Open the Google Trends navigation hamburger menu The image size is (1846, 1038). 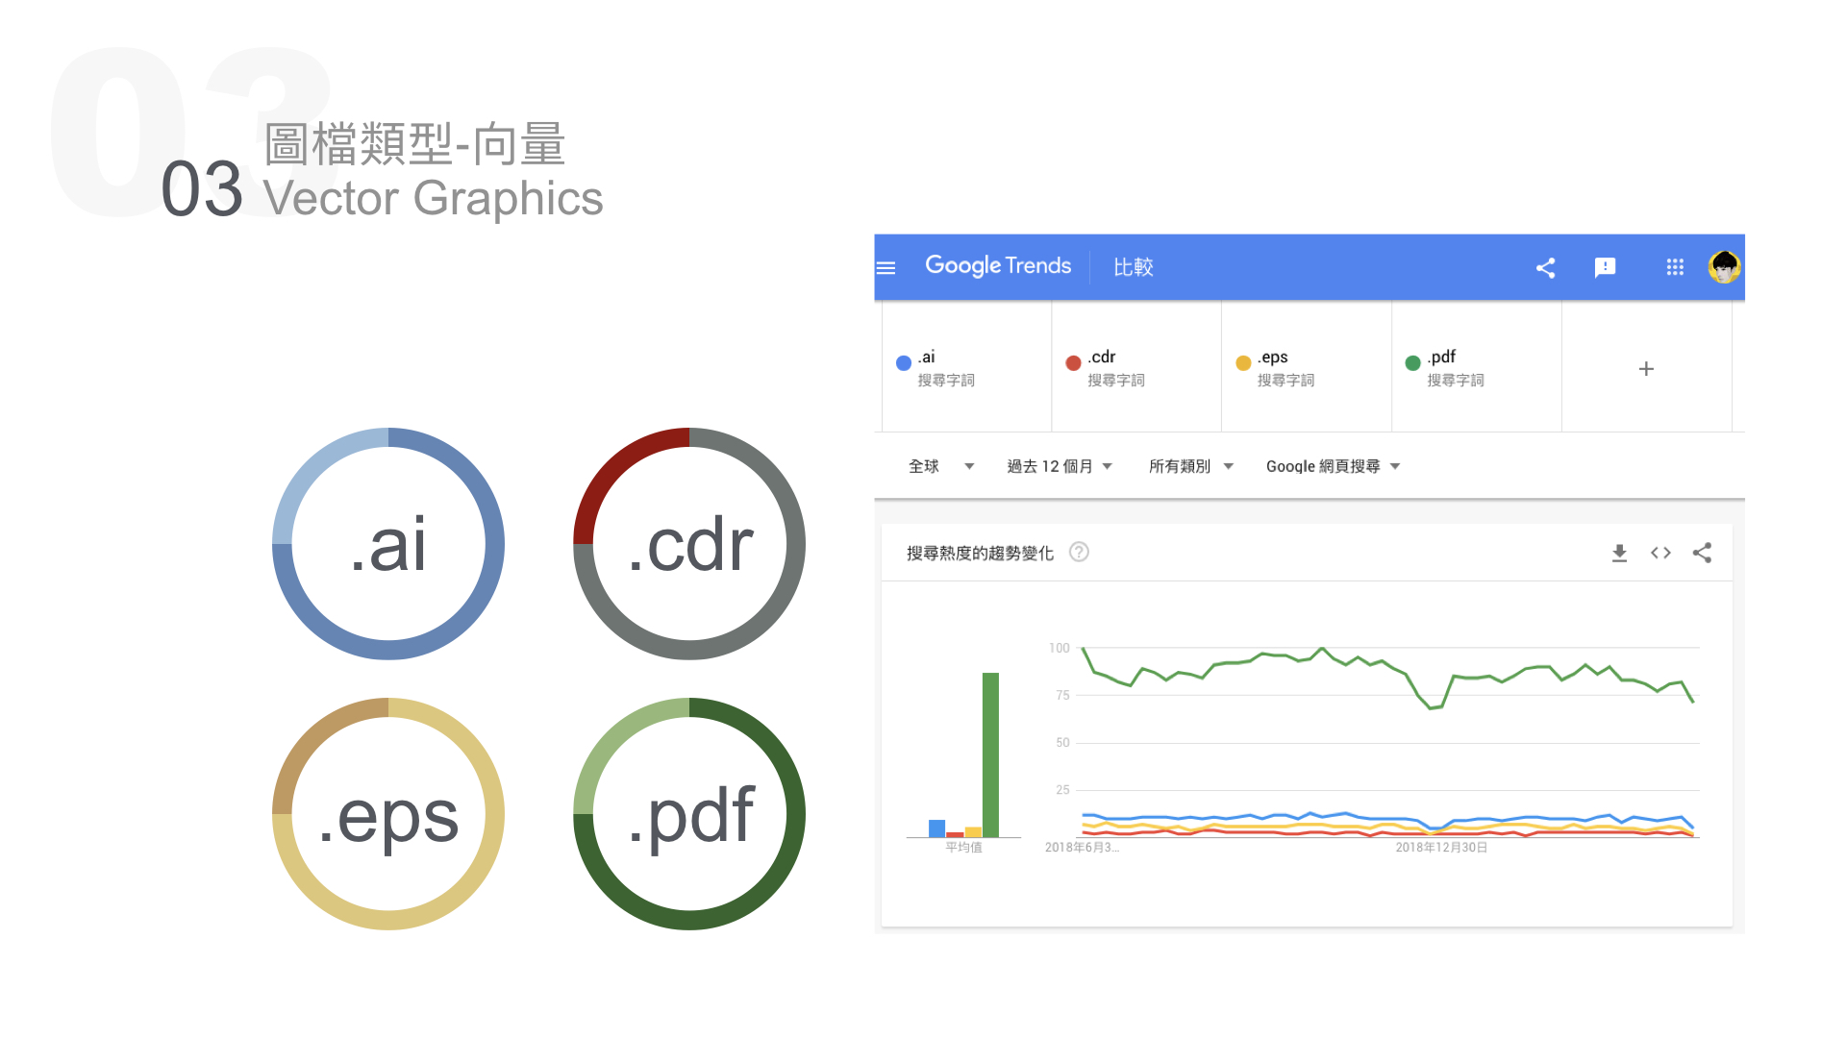point(886,268)
